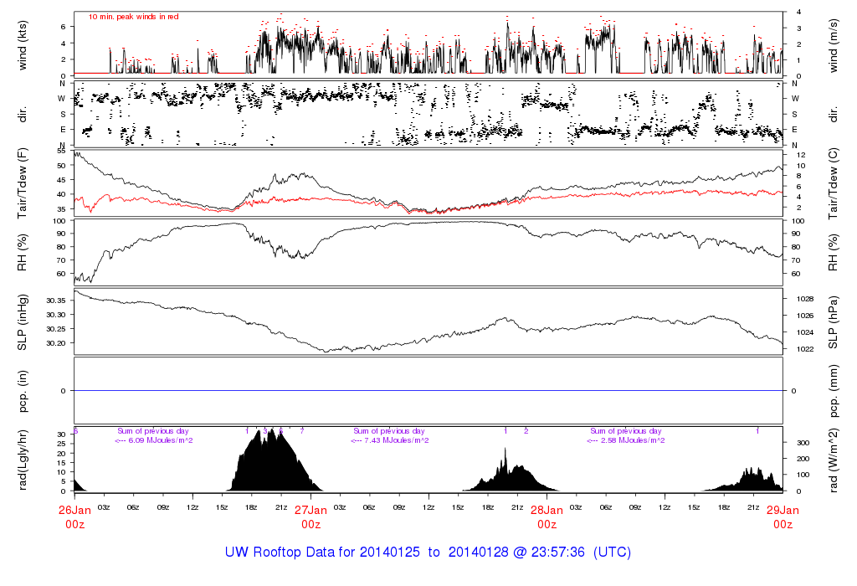Image resolution: width=857 pixels, height=586 pixels.
Task: Click the 'wind (m/s)' right axis label
Action: (x=834, y=44)
